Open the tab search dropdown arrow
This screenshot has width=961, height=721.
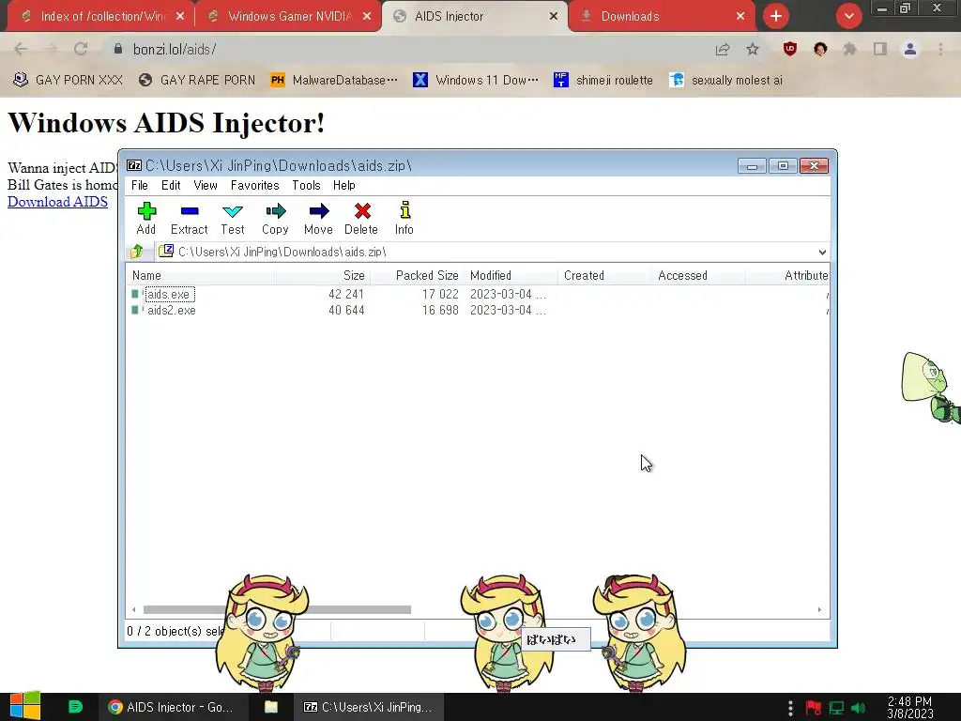point(848,16)
